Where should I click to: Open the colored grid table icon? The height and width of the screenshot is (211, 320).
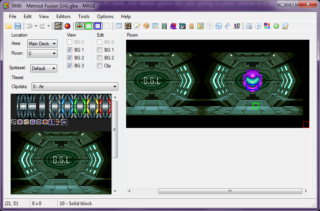tap(155, 26)
